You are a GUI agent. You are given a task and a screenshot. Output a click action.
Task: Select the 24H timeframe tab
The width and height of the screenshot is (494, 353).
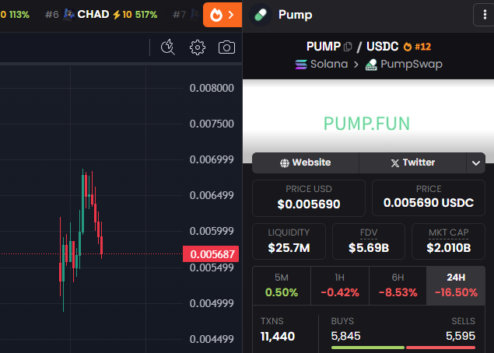pos(456,285)
